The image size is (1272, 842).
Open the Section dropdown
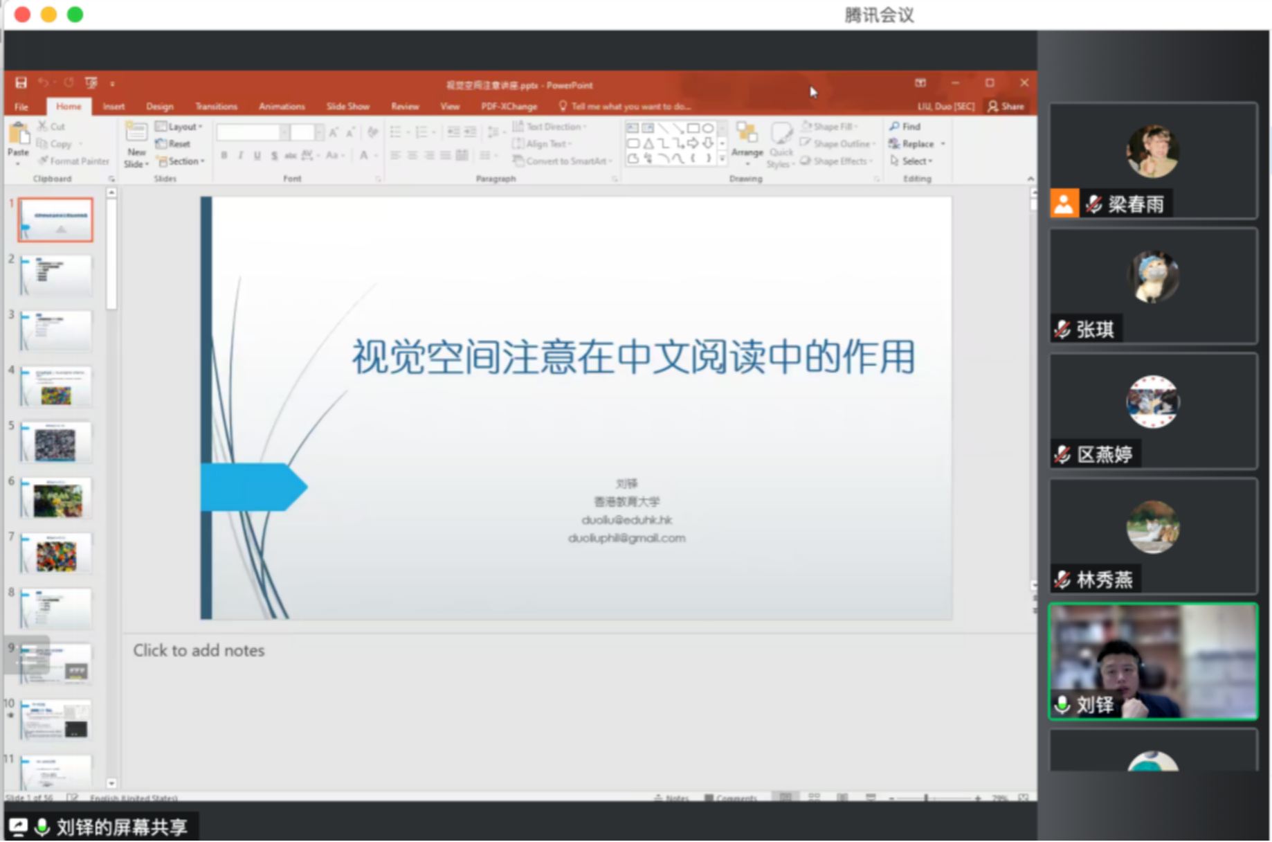click(x=181, y=161)
